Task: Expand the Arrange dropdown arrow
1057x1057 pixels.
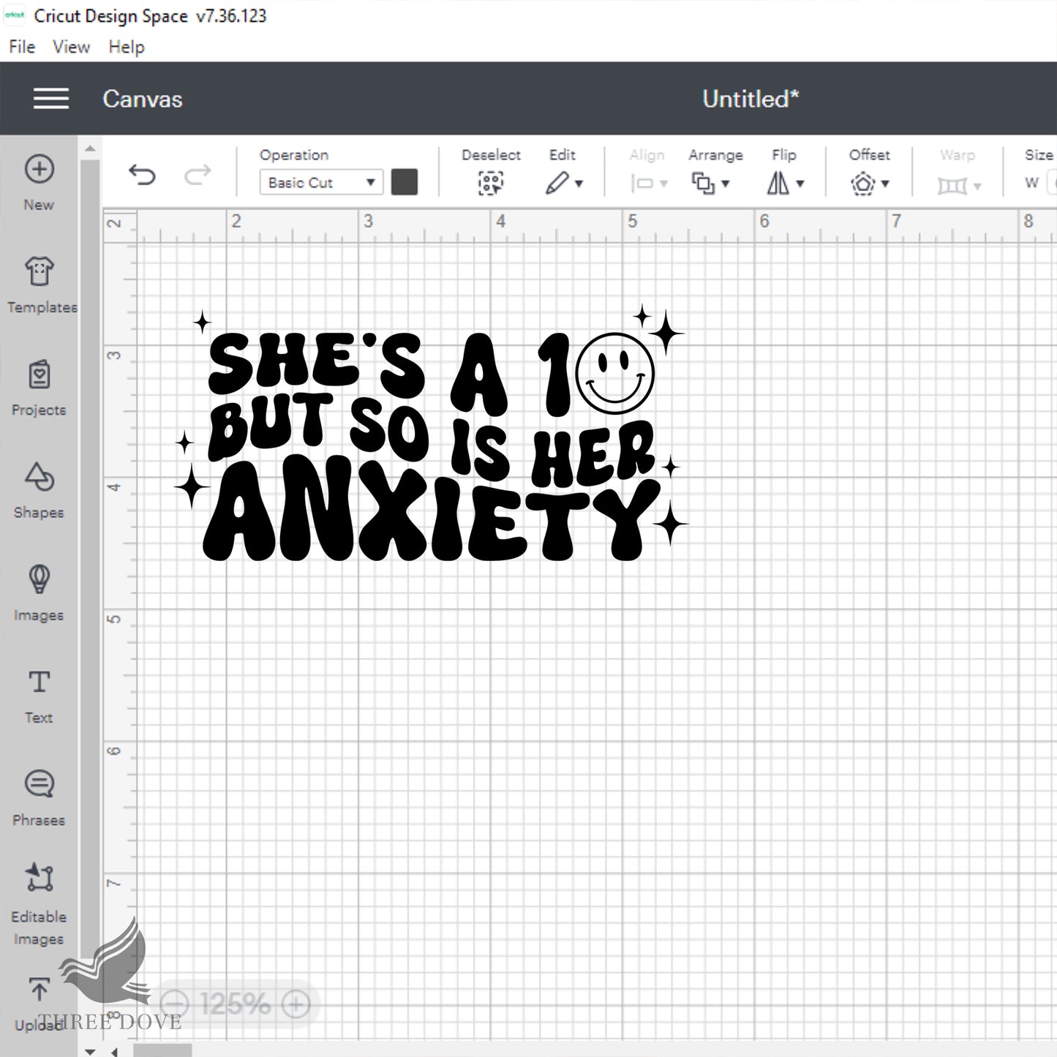Action: pyautogui.click(x=726, y=184)
